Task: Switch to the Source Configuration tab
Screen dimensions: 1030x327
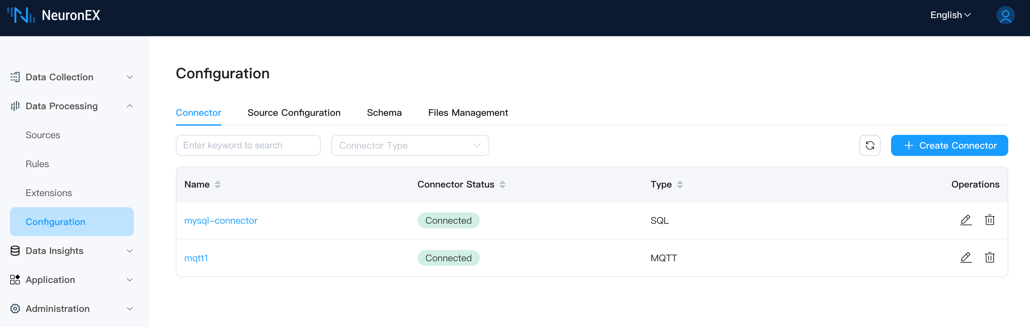Action: pos(294,113)
